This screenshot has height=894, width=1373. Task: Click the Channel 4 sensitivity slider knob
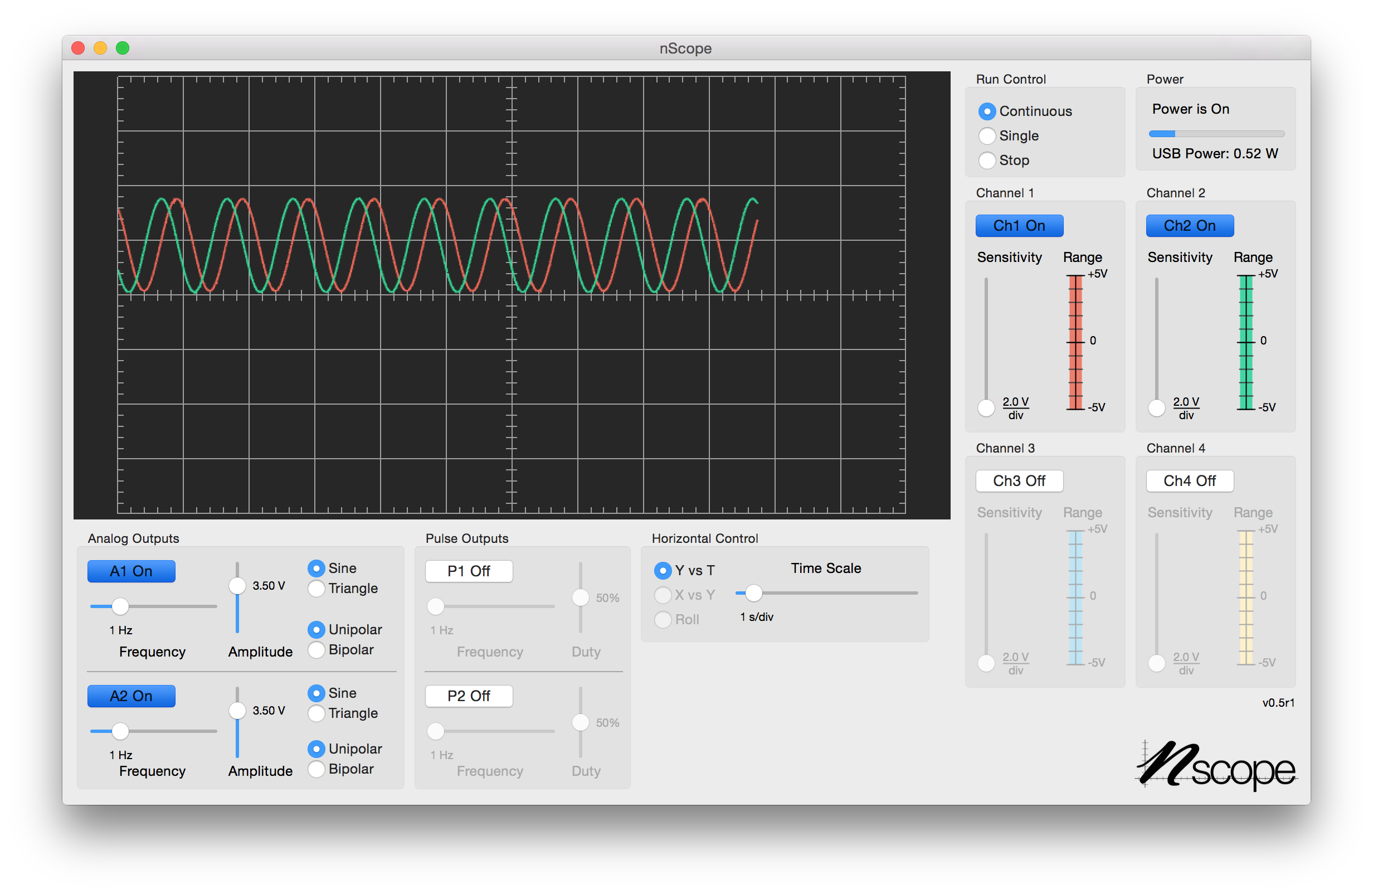coord(1157,663)
